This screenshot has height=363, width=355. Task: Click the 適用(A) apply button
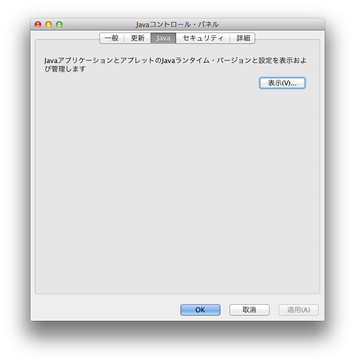tap(298, 310)
